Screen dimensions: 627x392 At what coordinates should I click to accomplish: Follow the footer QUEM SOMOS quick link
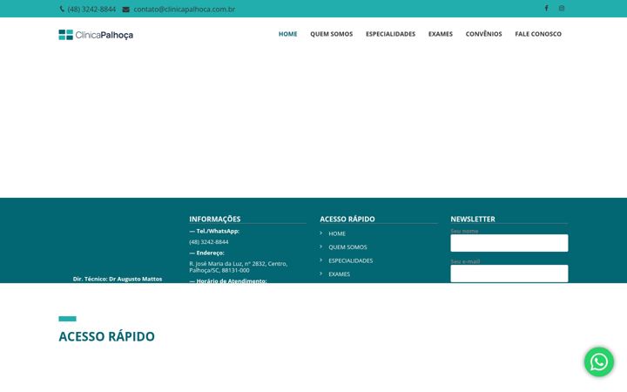(x=347, y=247)
